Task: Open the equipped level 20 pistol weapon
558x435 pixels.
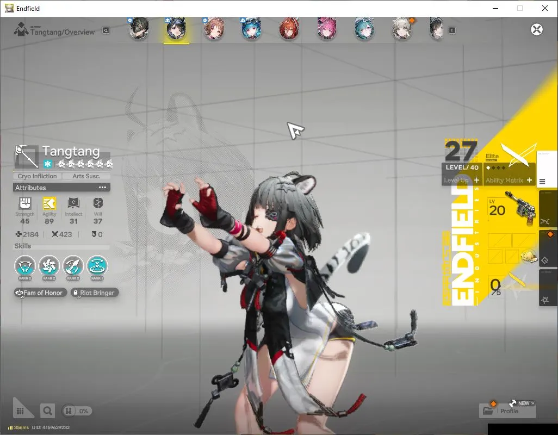Action: coord(520,208)
